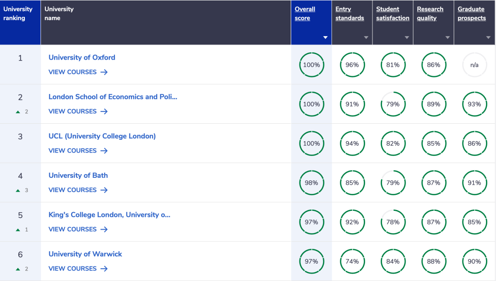View courses for London School of Economics
Viewport: 496px width, 281px height.
[x=78, y=111]
